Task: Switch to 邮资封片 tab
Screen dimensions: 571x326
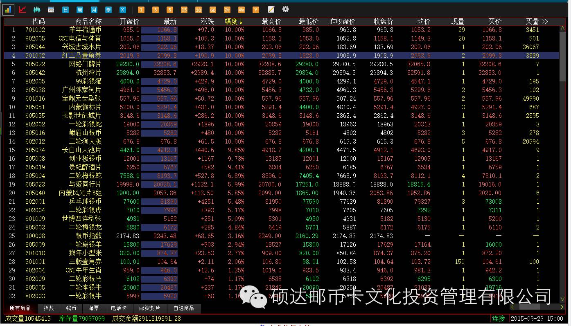Action: (x=150, y=308)
